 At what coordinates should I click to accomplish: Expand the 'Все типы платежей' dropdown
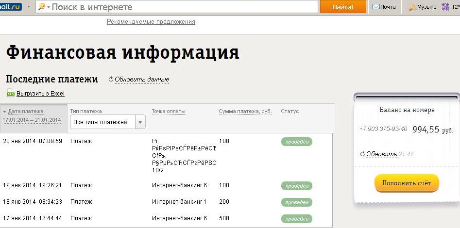[140, 122]
